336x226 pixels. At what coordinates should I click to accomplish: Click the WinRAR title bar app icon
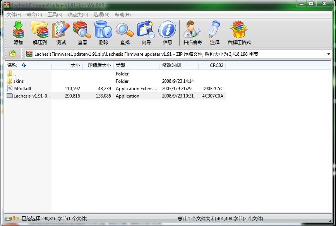7,5
